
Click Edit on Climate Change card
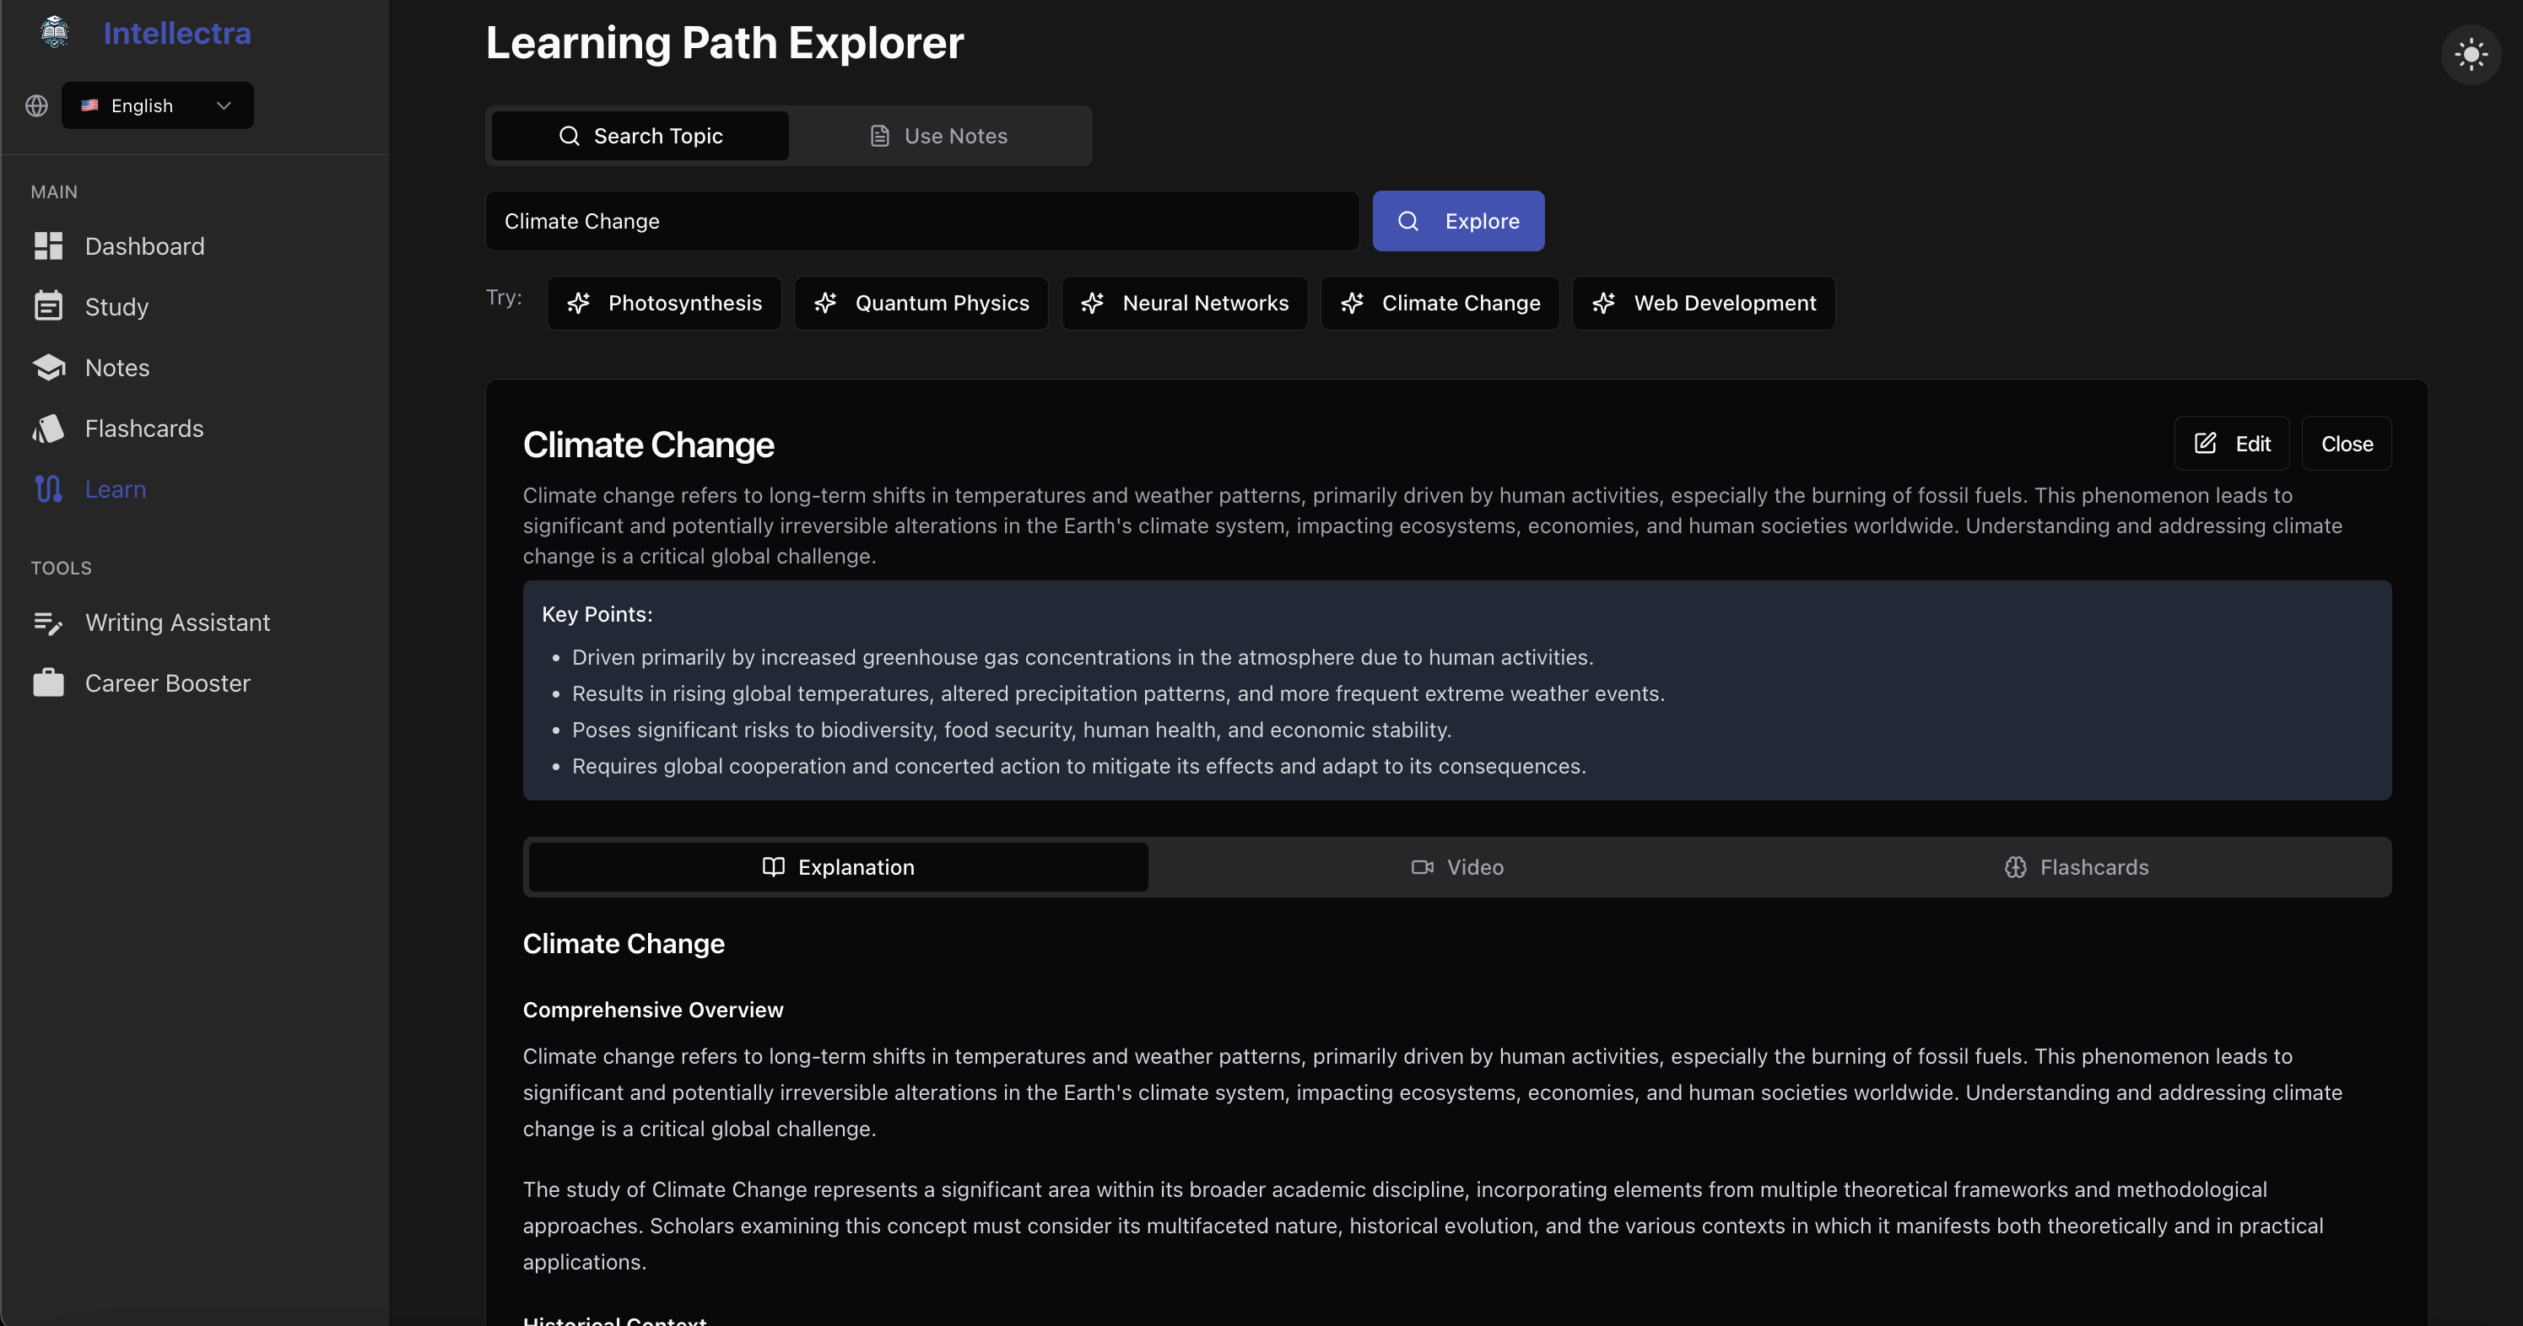tap(2231, 444)
